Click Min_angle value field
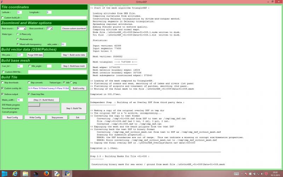Screen dimensions: 283x177 click(49, 66)
